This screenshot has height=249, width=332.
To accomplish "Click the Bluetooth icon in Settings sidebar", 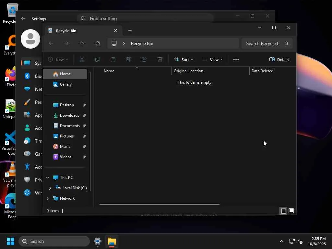I will (x=27, y=76).
